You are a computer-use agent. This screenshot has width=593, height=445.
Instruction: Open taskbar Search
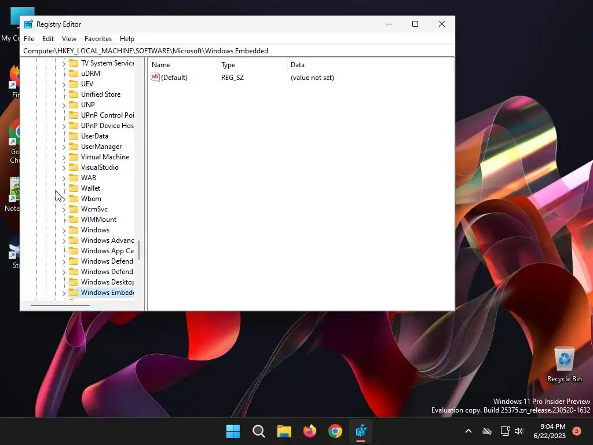click(259, 431)
